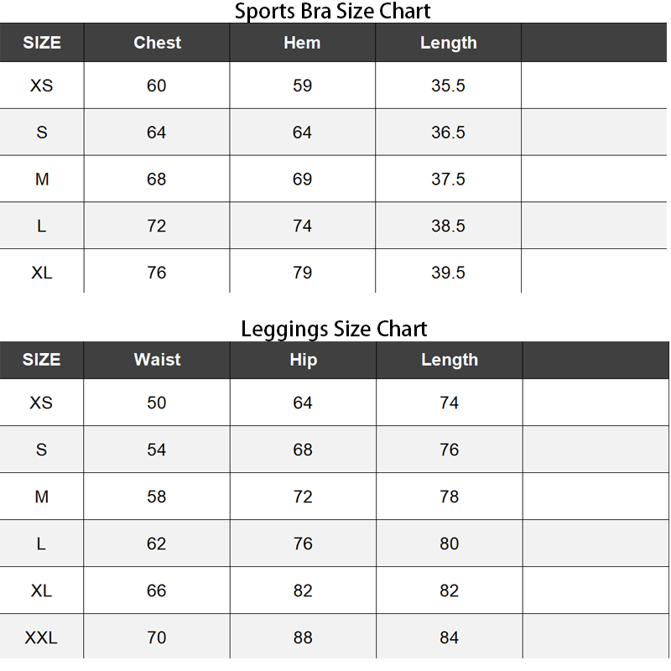671x671 pixels.
Task: Click the leggings M hip value 72
Action: click(x=303, y=497)
